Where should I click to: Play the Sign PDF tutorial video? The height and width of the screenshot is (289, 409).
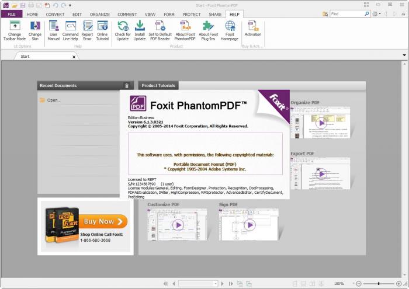pos(249,225)
